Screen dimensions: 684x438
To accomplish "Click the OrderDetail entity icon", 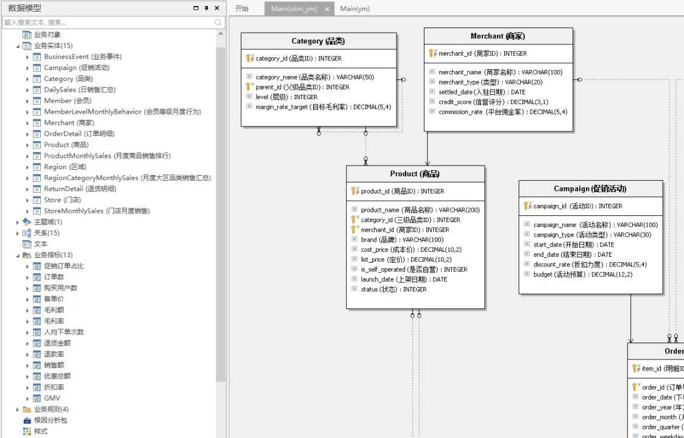I will coord(37,134).
